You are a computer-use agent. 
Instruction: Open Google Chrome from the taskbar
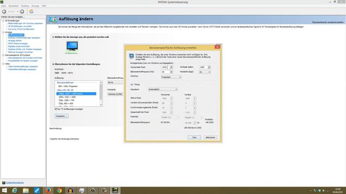tap(59, 190)
